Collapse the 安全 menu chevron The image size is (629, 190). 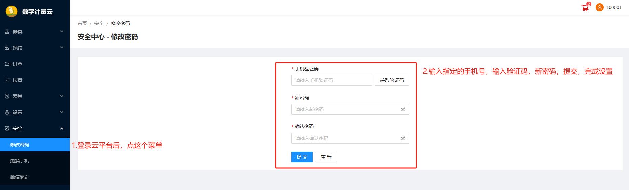[62, 128]
